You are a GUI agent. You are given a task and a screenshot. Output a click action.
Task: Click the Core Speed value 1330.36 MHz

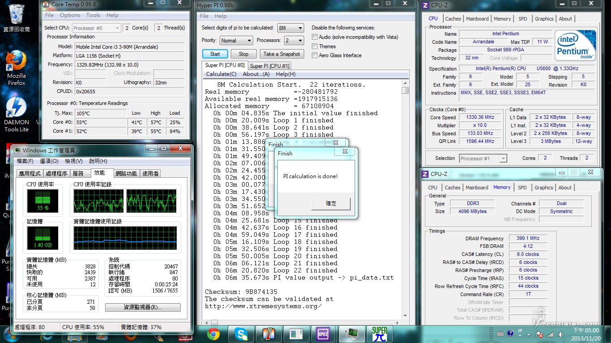point(480,117)
